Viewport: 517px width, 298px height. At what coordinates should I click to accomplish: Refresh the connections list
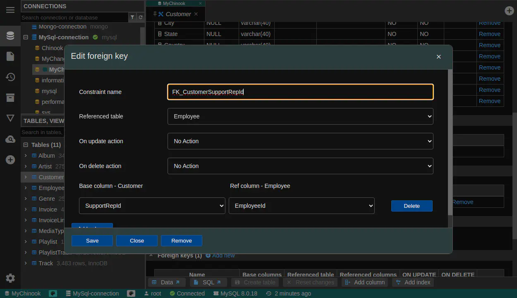141,17
